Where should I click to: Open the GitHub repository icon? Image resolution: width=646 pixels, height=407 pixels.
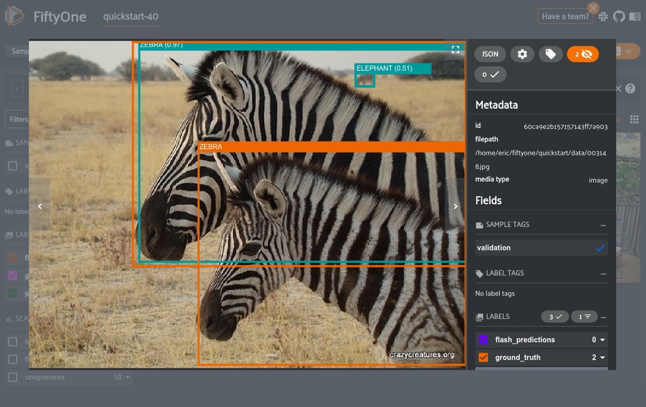(620, 17)
